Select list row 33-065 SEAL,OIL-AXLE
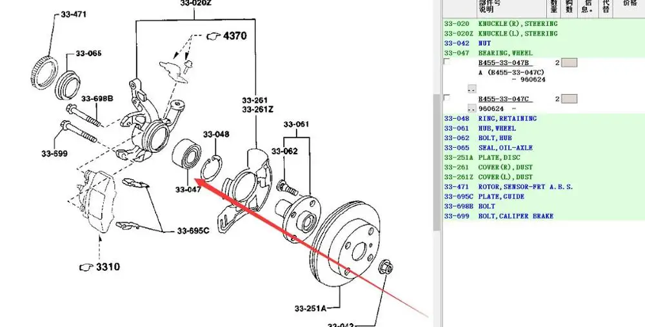This screenshot has width=645, height=327. click(x=543, y=148)
